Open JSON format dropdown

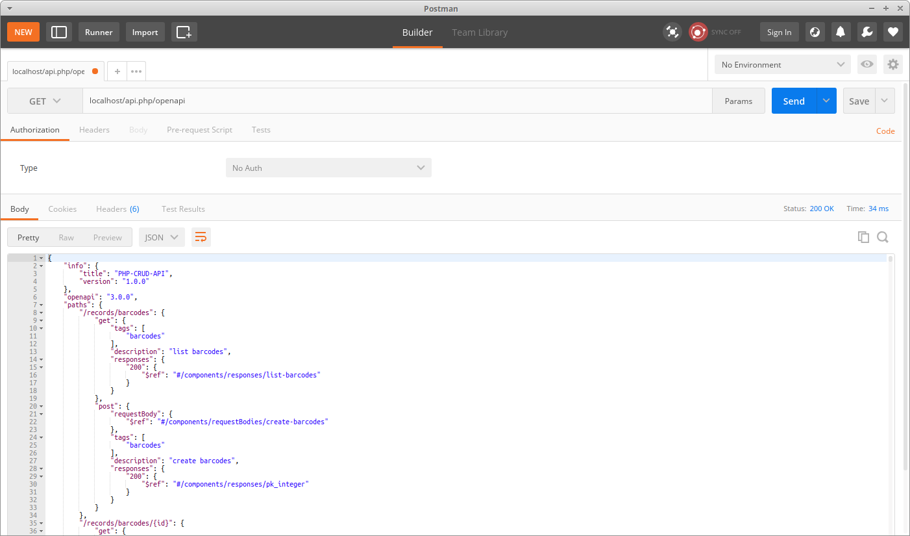tap(162, 237)
